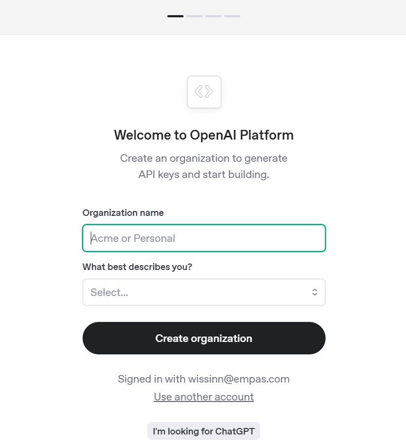The width and height of the screenshot is (406, 448).
Task: Click the second progress step indicator
Action: (194, 16)
